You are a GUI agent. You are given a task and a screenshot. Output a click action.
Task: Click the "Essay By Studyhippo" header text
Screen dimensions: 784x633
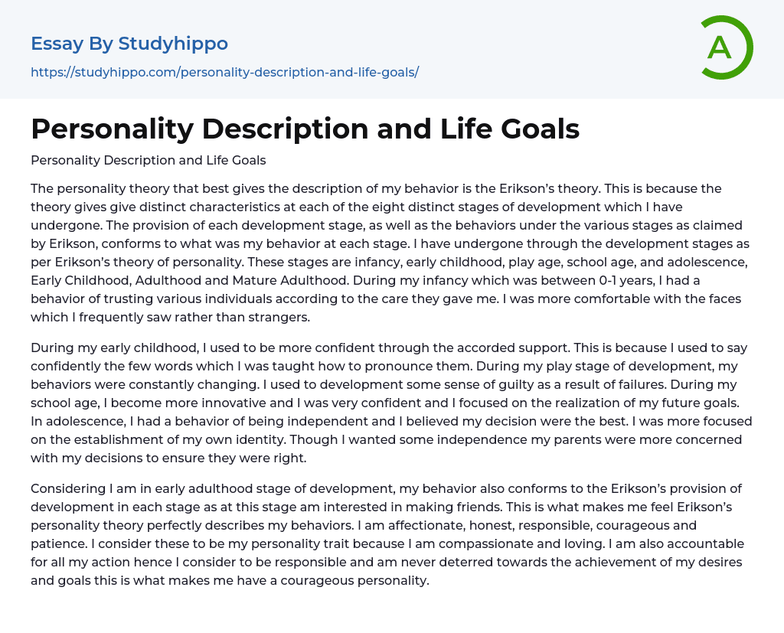click(x=129, y=44)
